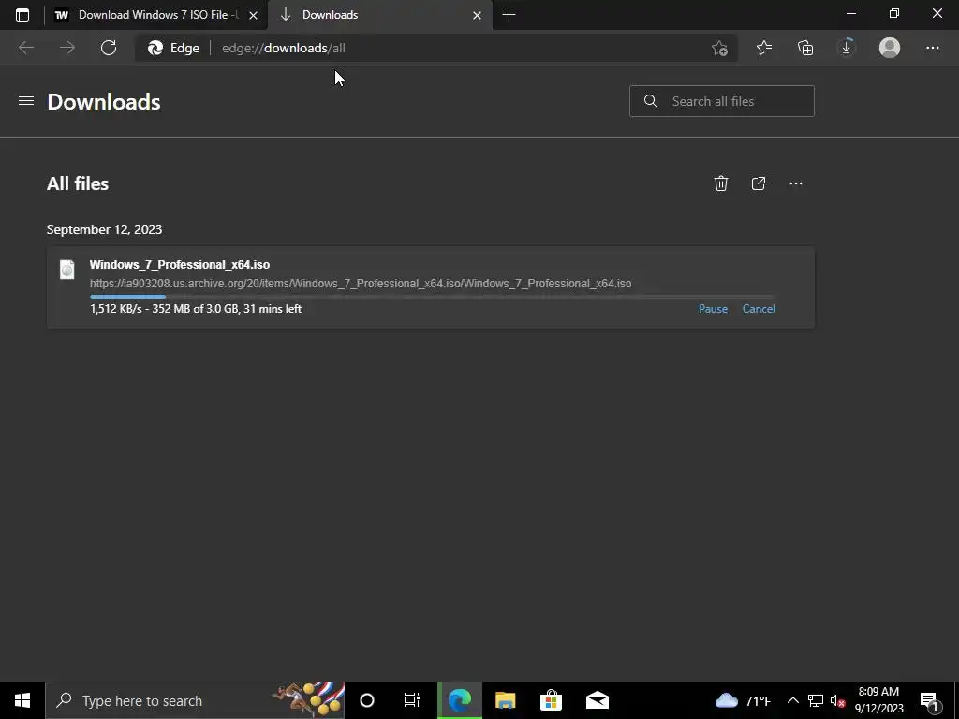Select the September 12, 2023 date heading

(105, 229)
